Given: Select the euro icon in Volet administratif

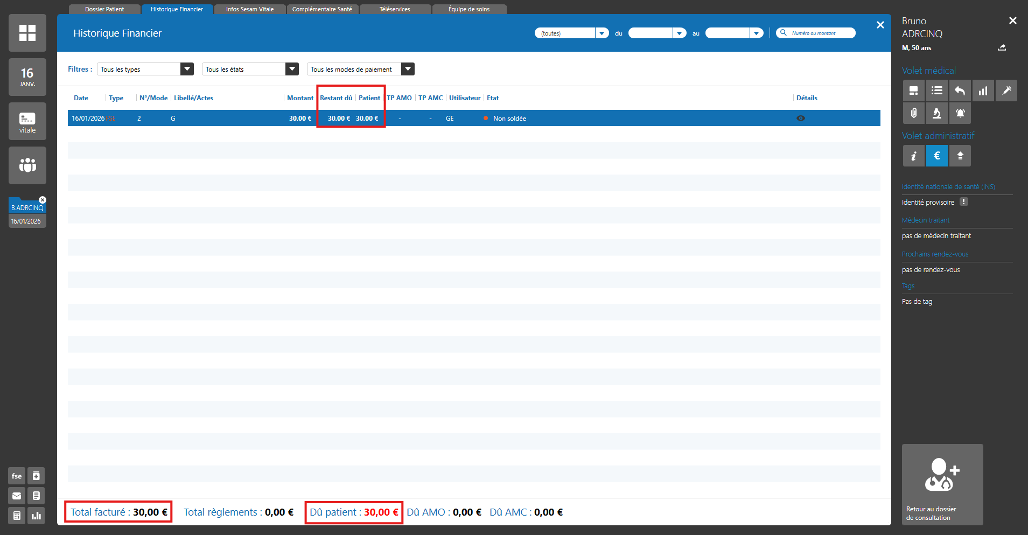Looking at the screenshot, I should pos(937,156).
